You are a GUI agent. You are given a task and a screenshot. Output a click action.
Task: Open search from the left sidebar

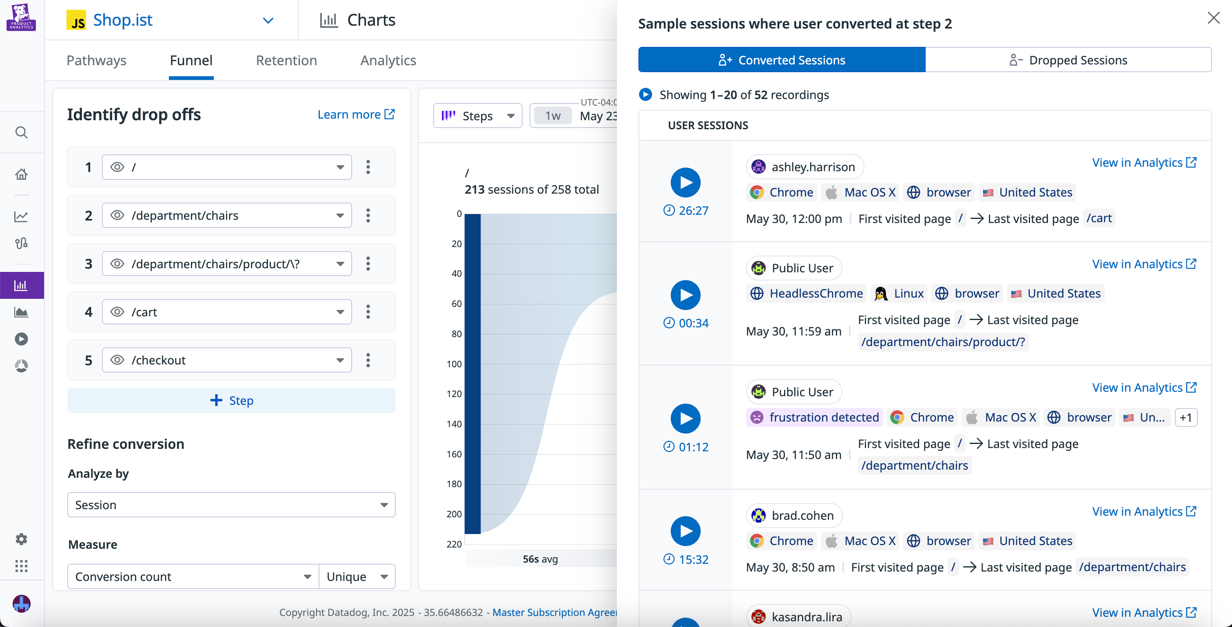[22, 132]
